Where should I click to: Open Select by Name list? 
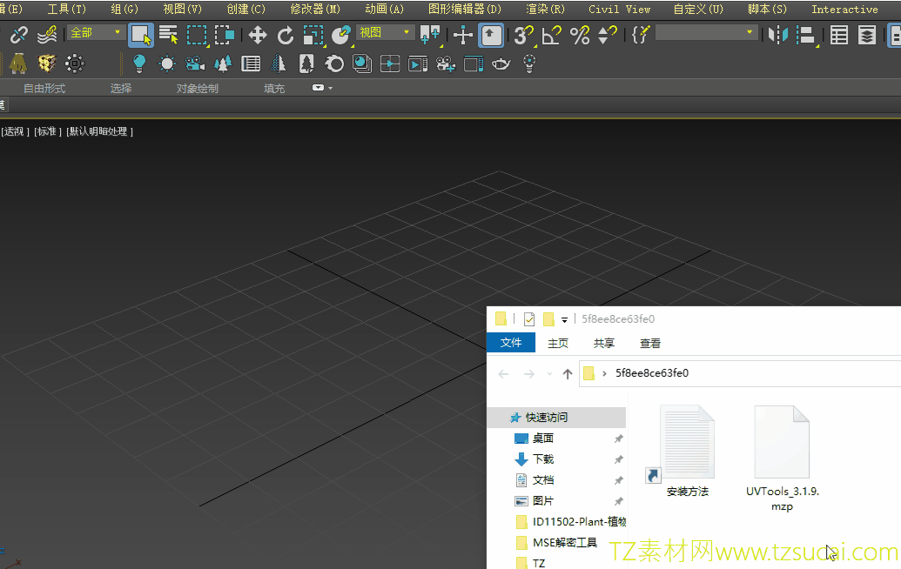click(168, 36)
